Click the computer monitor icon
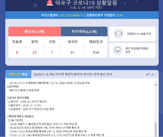This screenshot has width=163, height=137. click(x=118, y=50)
